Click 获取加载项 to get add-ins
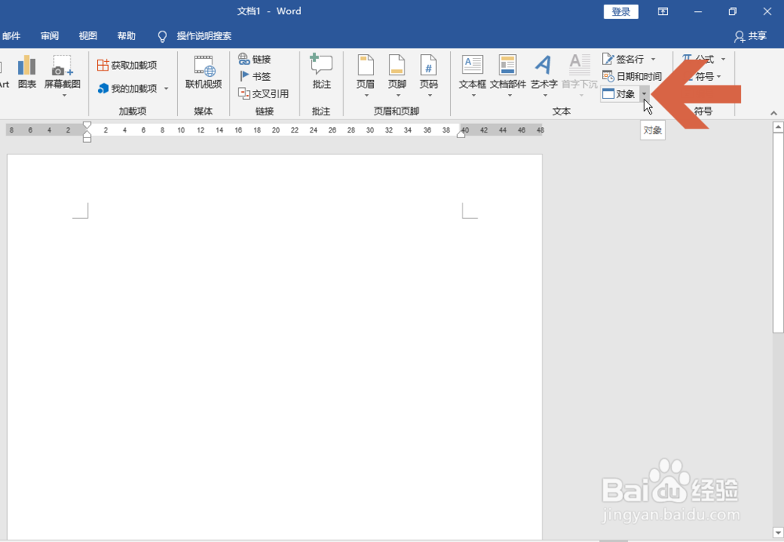This screenshot has height=542, width=784. 127,65
